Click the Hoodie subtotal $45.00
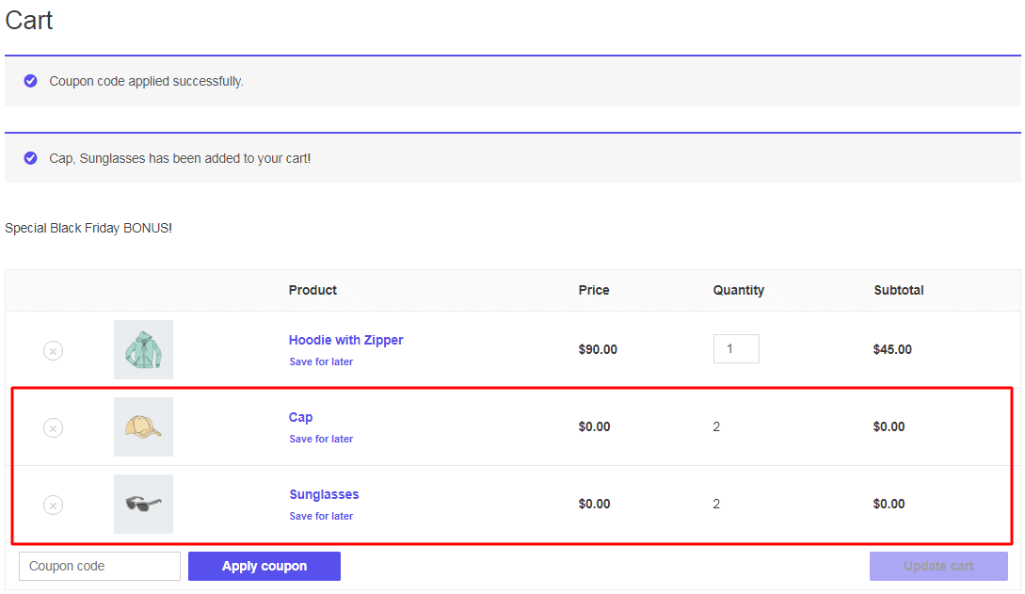 (892, 349)
